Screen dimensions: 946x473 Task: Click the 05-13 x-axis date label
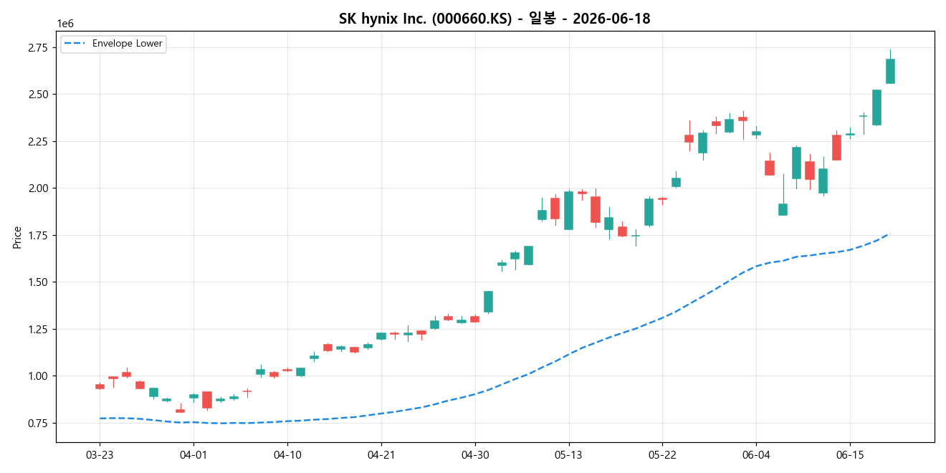(x=569, y=455)
